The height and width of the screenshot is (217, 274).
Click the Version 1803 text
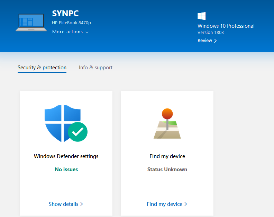point(211,32)
